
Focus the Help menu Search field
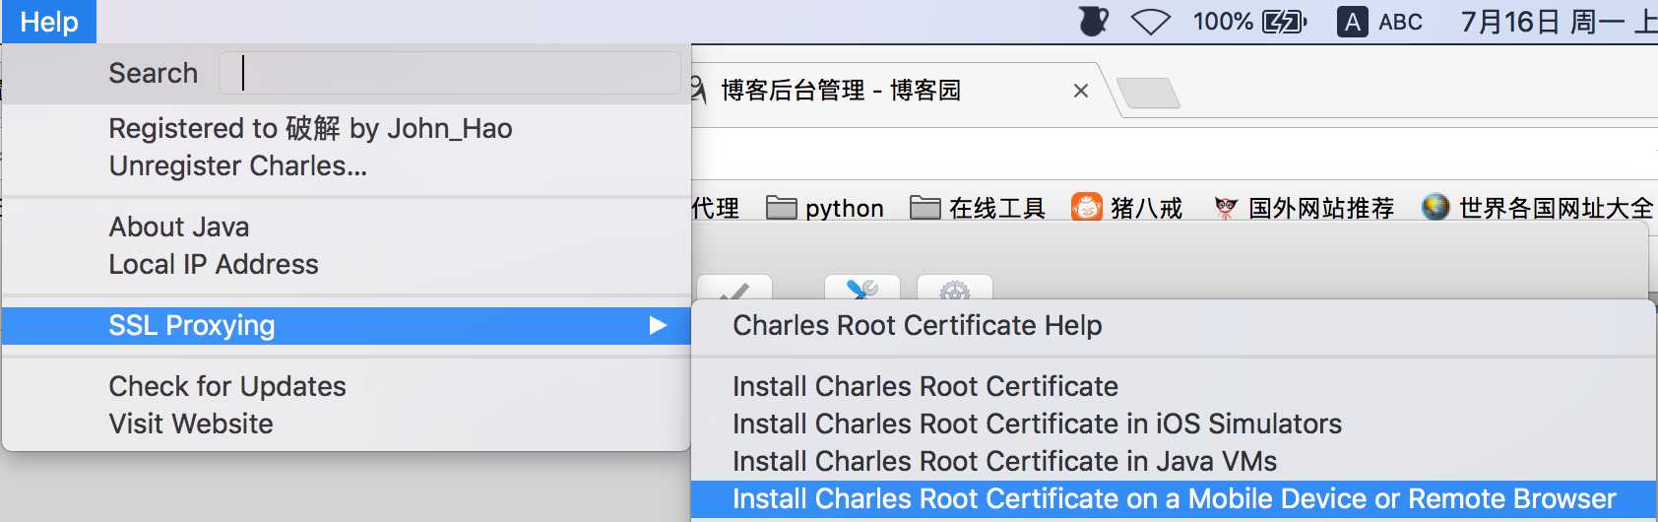pos(449,73)
